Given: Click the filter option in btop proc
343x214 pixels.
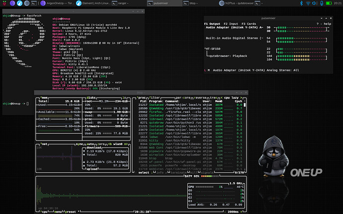Looking at the screenshot, I should (156, 98).
